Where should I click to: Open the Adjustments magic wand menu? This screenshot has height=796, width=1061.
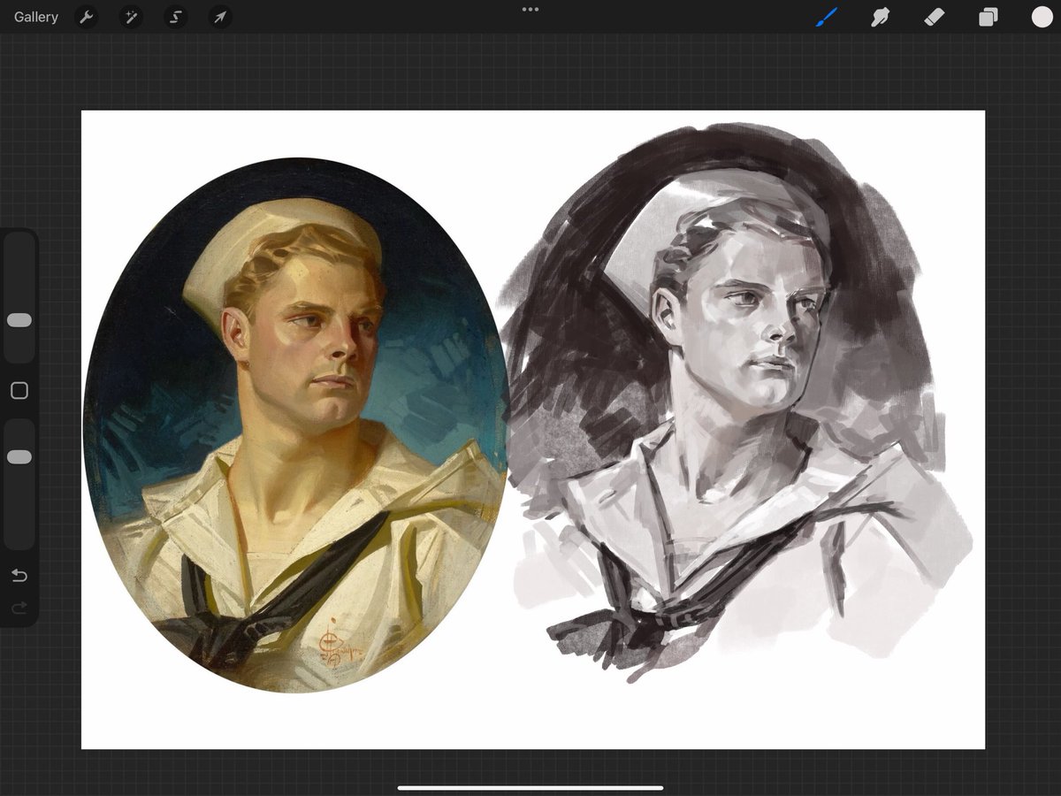131,17
